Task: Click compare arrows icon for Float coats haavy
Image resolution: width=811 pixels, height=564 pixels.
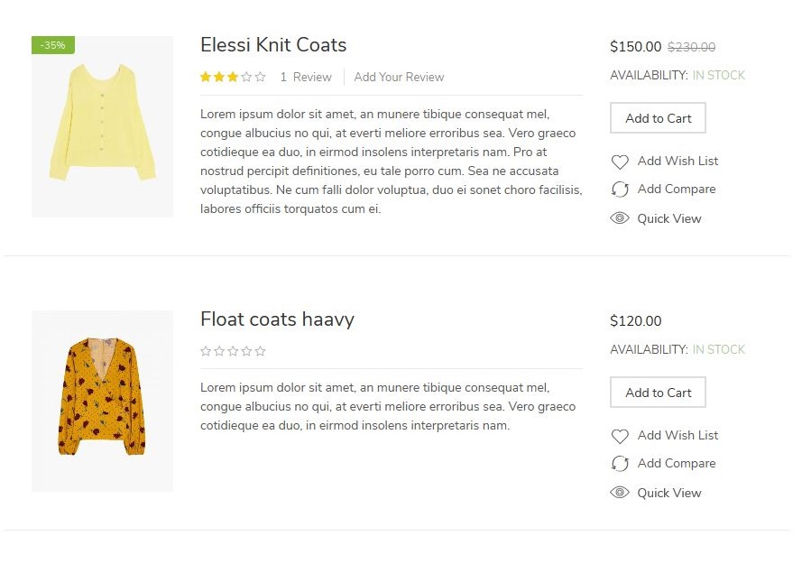Action: coord(620,464)
